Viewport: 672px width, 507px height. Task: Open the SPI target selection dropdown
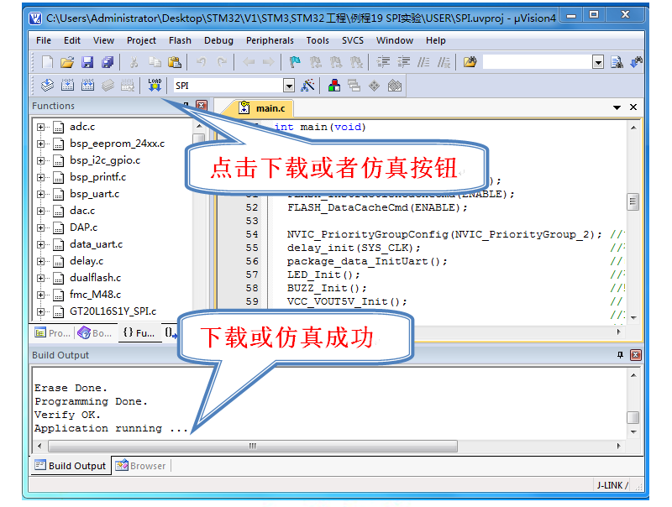point(289,86)
